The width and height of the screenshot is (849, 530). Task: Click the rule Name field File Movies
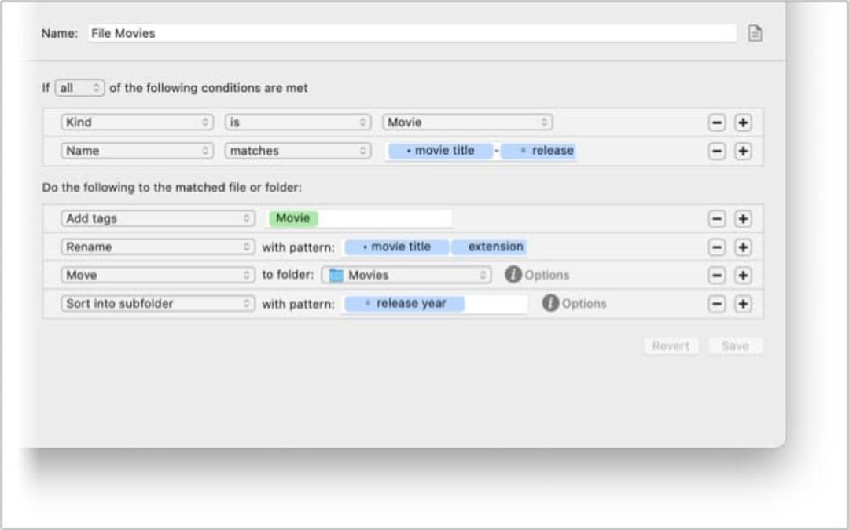[x=412, y=33]
